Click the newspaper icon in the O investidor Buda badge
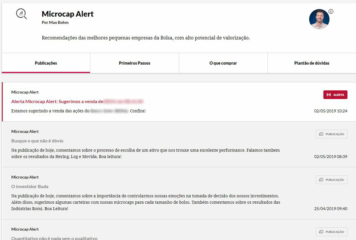Image resolution: width=356 pixels, height=240 pixels. (x=321, y=180)
